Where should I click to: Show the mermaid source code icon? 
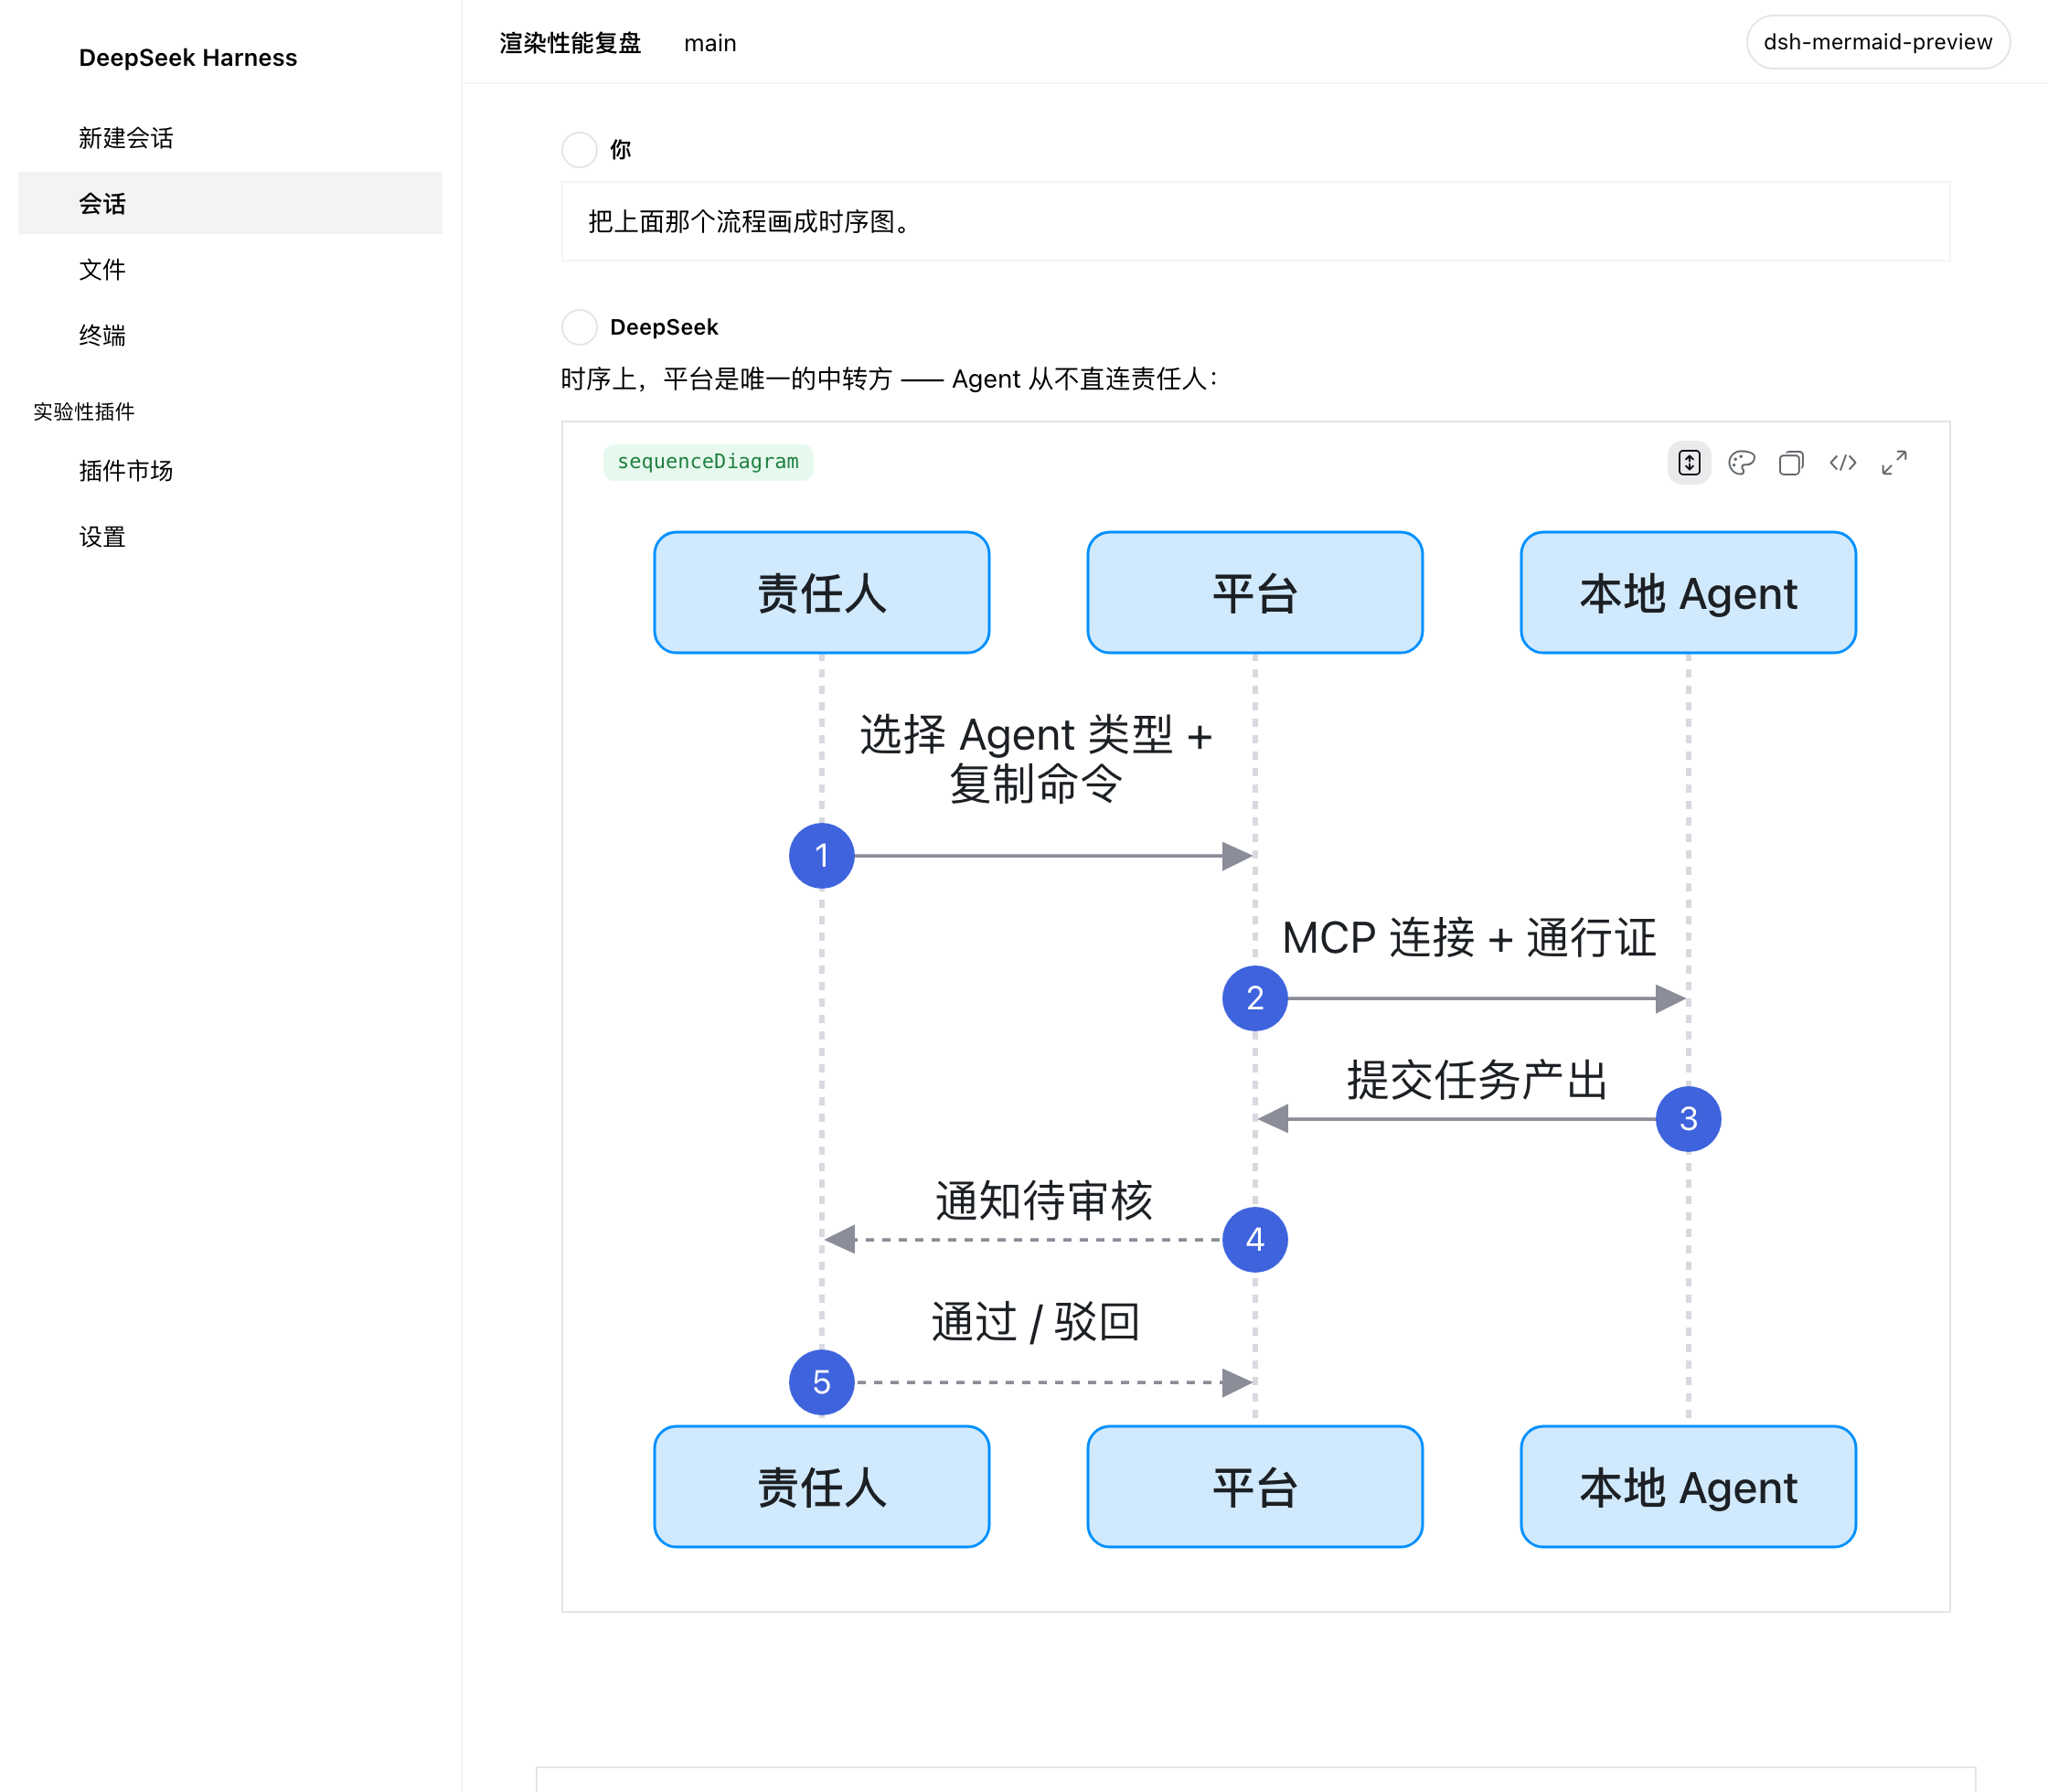tap(1843, 462)
